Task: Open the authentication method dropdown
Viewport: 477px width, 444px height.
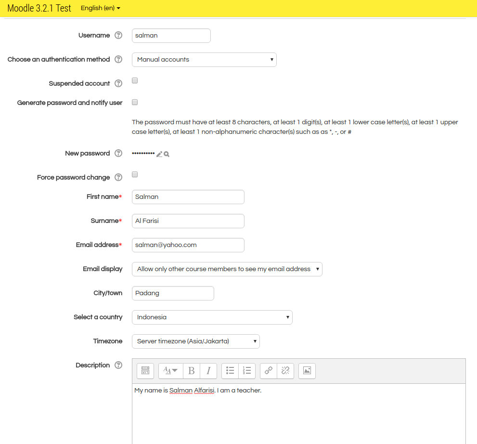Action: click(x=204, y=60)
